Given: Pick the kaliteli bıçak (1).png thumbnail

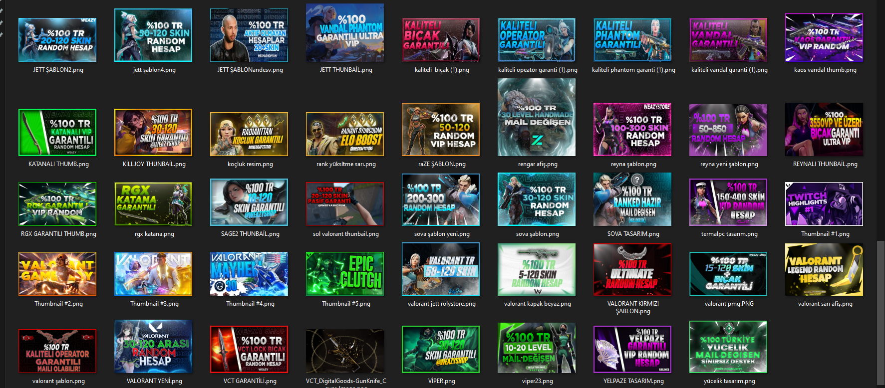Looking at the screenshot, I should tap(441, 40).
